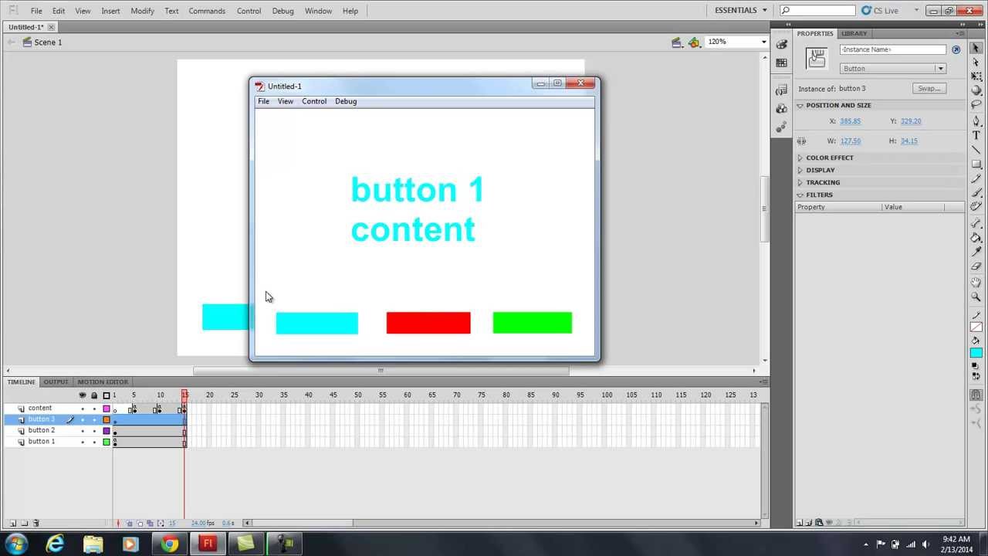988x556 pixels.
Task: Select the Subselection tool
Action: point(976,63)
